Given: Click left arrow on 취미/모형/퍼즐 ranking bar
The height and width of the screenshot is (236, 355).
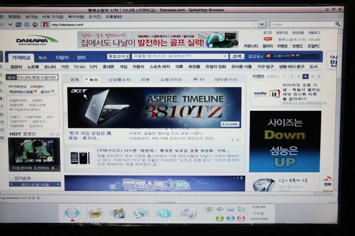Looking at the screenshot, I should tap(12, 184).
